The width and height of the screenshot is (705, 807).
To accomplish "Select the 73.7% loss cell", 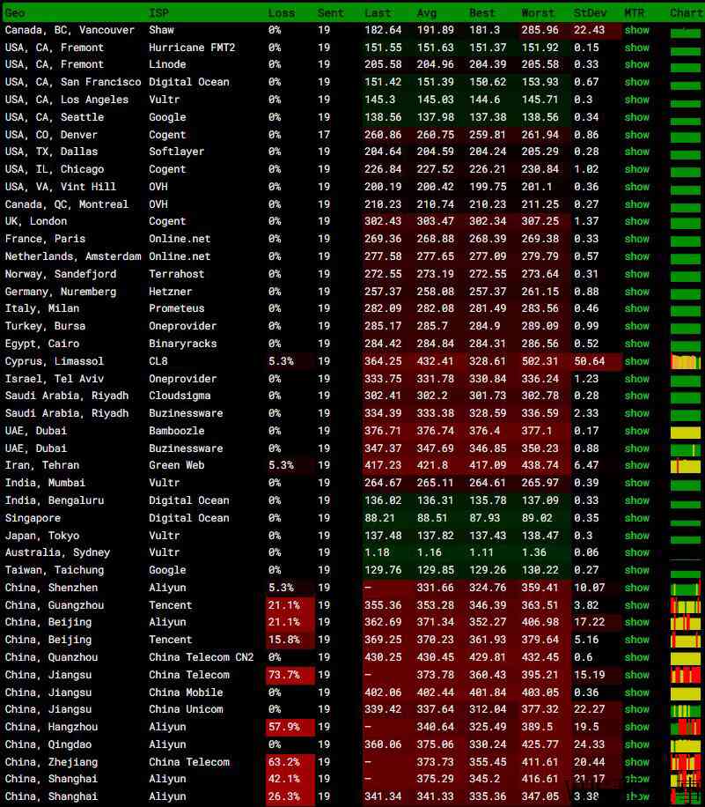I will pyautogui.click(x=290, y=675).
